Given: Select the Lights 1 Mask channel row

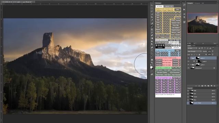Looking at the screenshot, I should tap(202, 103).
